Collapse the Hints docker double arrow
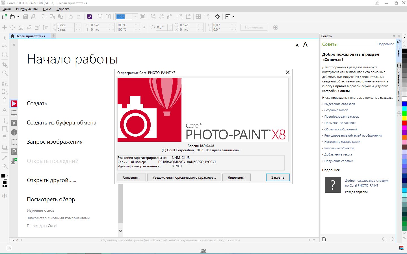Image resolution: width=407 pixels, height=254 pixels. tap(394, 36)
